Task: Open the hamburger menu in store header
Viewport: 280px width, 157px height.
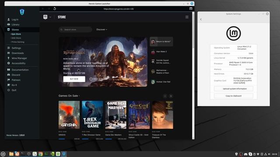Action: (x=187, y=17)
